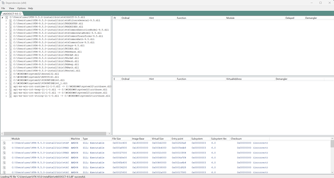Click the root vtkIOOCCT-9.5.dll module icon
Screen dimensions: 334x178
click(7, 17)
